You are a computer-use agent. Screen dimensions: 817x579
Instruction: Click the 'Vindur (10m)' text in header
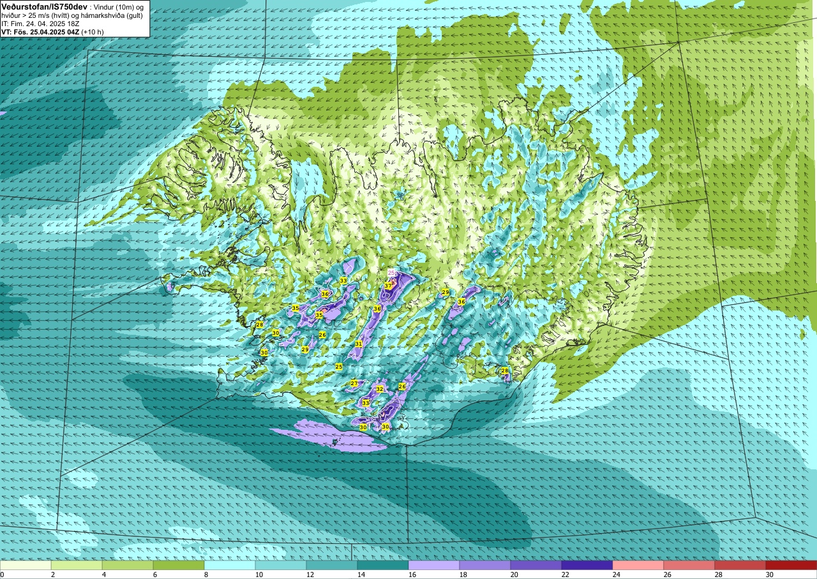[114, 7]
